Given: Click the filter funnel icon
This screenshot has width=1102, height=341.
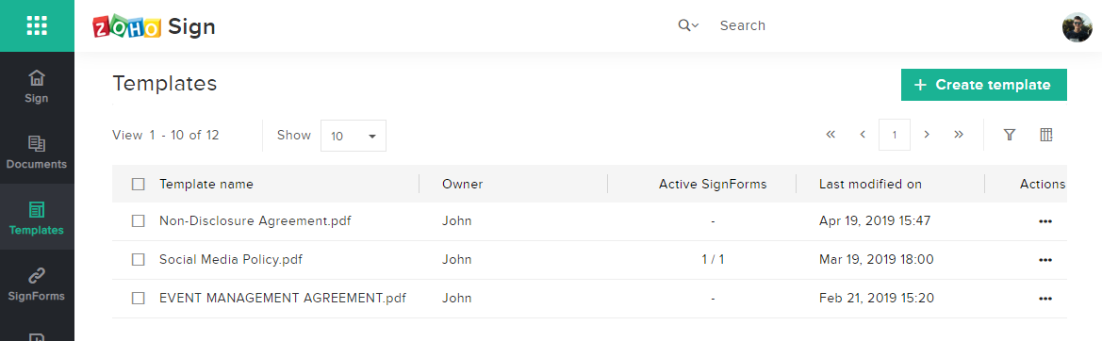Looking at the screenshot, I should click(x=1010, y=135).
